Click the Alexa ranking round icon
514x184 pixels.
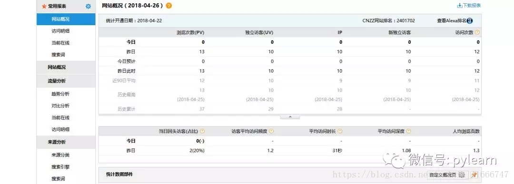pos(469,20)
